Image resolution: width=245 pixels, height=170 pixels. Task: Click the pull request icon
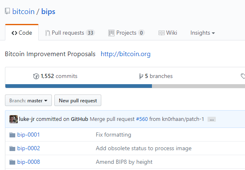[x=47, y=33]
